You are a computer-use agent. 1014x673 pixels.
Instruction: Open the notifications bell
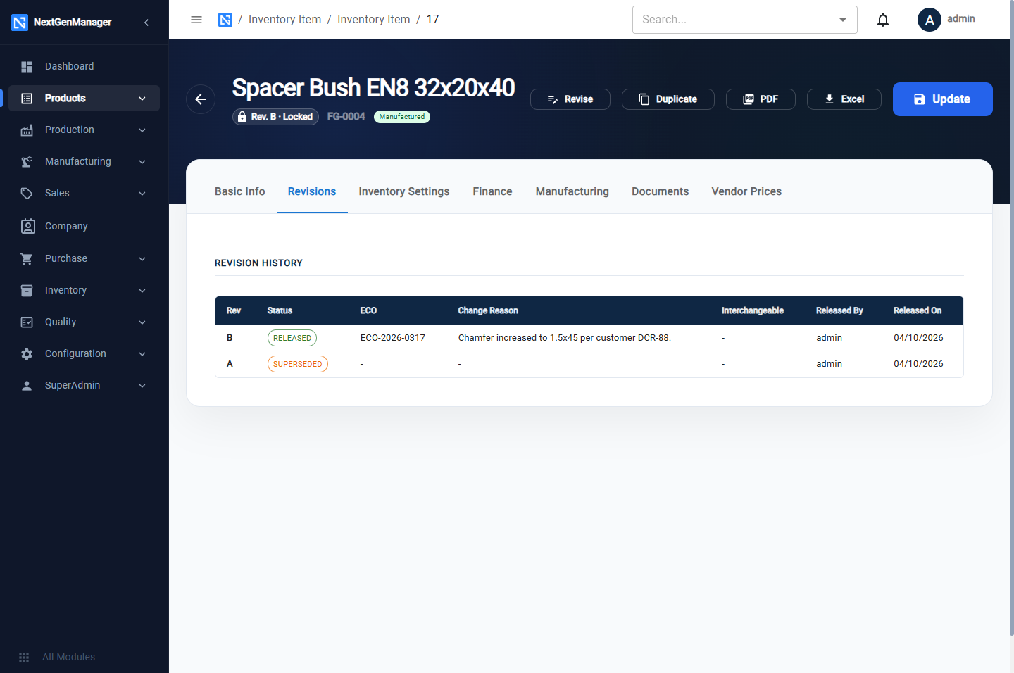pyautogui.click(x=883, y=20)
